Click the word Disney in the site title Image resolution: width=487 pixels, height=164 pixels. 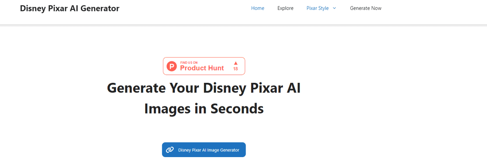32,8
